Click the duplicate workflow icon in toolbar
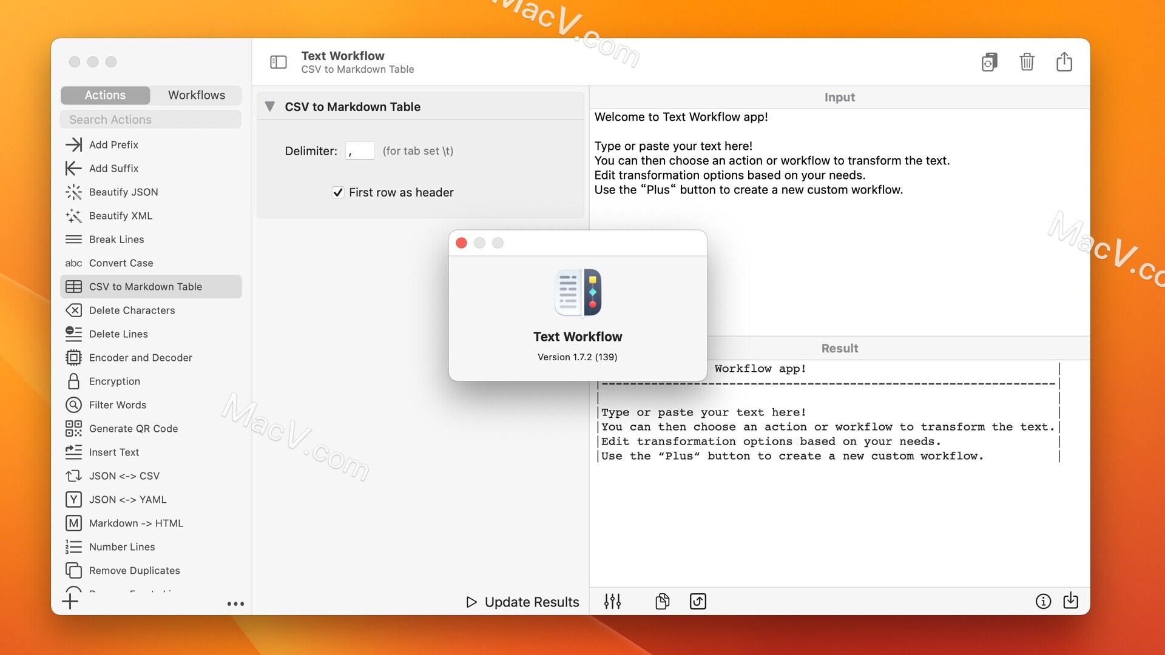This screenshot has height=655, width=1165. (x=989, y=62)
